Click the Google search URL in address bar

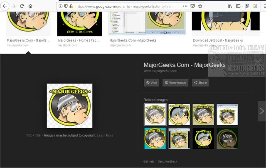(124, 7)
